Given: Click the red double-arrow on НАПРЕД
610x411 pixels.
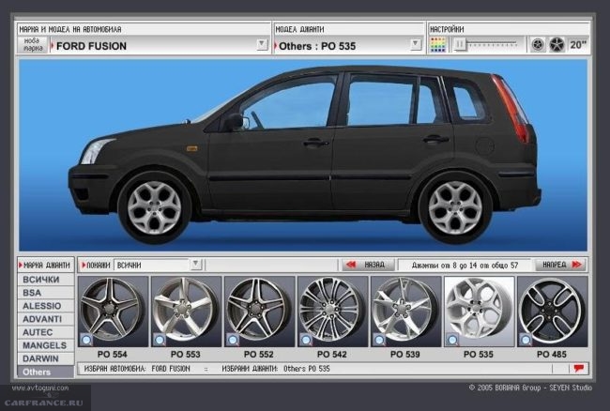Looking at the screenshot, I should (577, 265).
